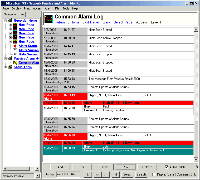Open the File menu
Screen dimensions: 200x180
click(57, 8)
